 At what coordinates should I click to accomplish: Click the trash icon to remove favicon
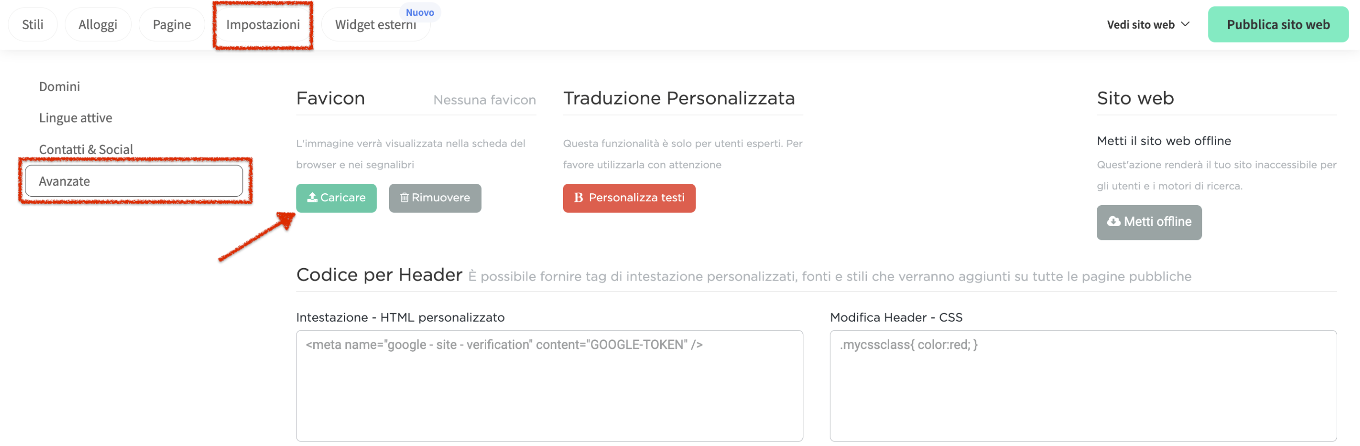click(x=404, y=197)
